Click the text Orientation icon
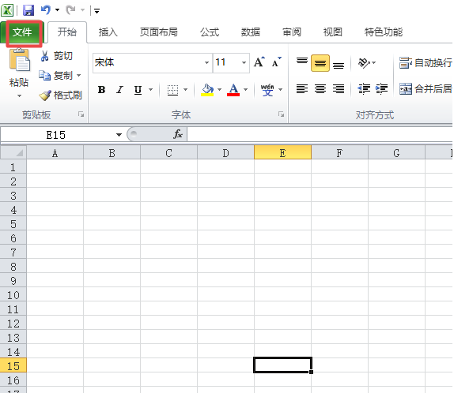Viewport: 454px width, 393px height. point(364,62)
